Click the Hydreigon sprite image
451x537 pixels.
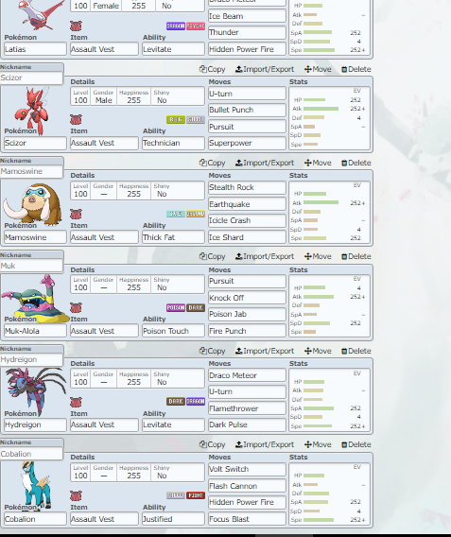[36, 391]
